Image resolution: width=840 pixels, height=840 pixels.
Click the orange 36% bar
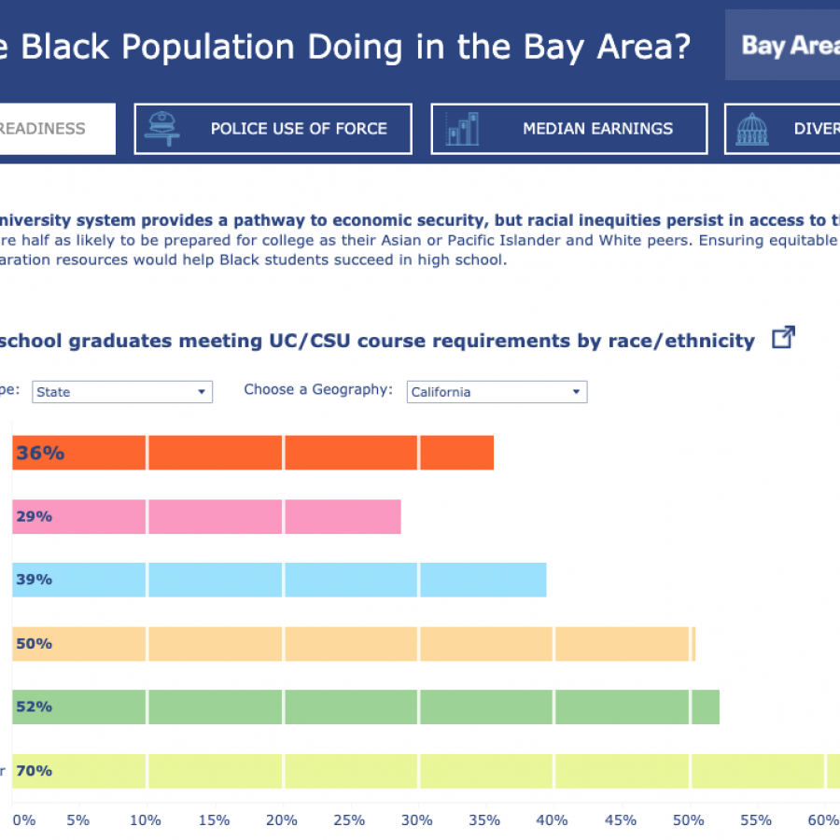[252, 453]
